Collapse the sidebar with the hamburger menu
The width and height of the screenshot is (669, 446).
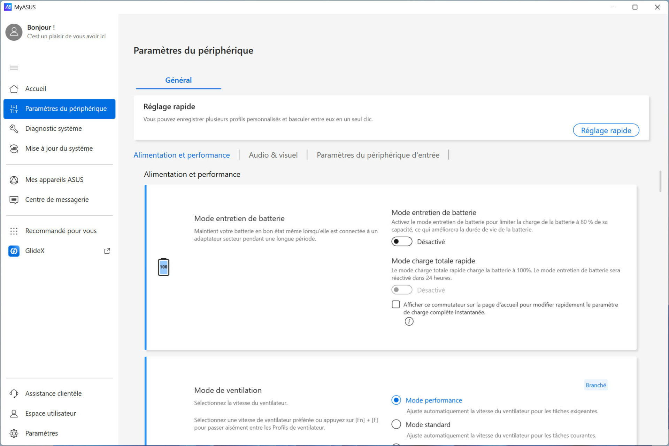pos(14,68)
